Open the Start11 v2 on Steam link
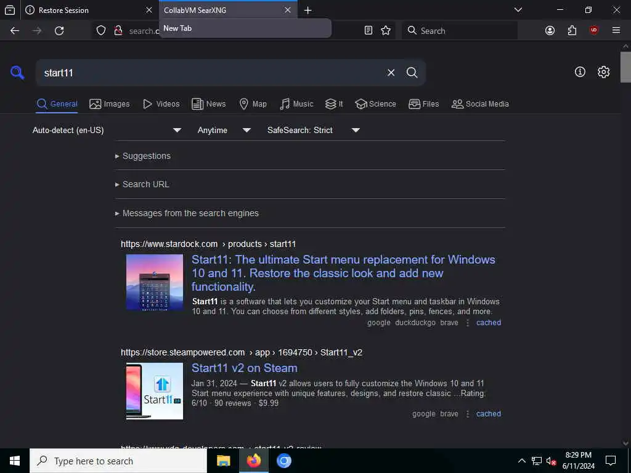 (244, 368)
